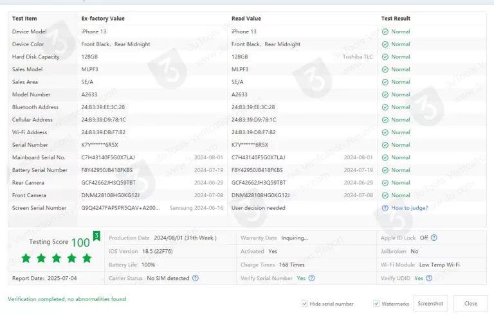Click the screen serial G9Q4247FAPSPR5QAV+A200... value

(120, 208)
